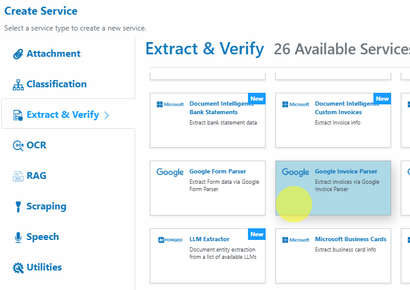Select the LLM Extractor service title
410x290 pixels.
point(210,239)
